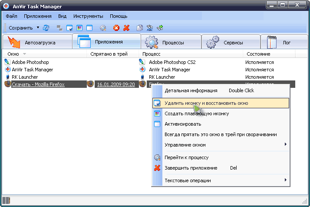Click the Скачать - Mozilla Firefox link
The image size is (310, 207).
click(38, 84)
